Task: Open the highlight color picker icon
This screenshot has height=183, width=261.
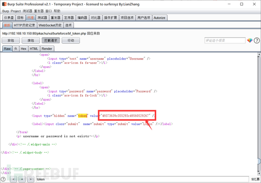Action: click(250, 40)
